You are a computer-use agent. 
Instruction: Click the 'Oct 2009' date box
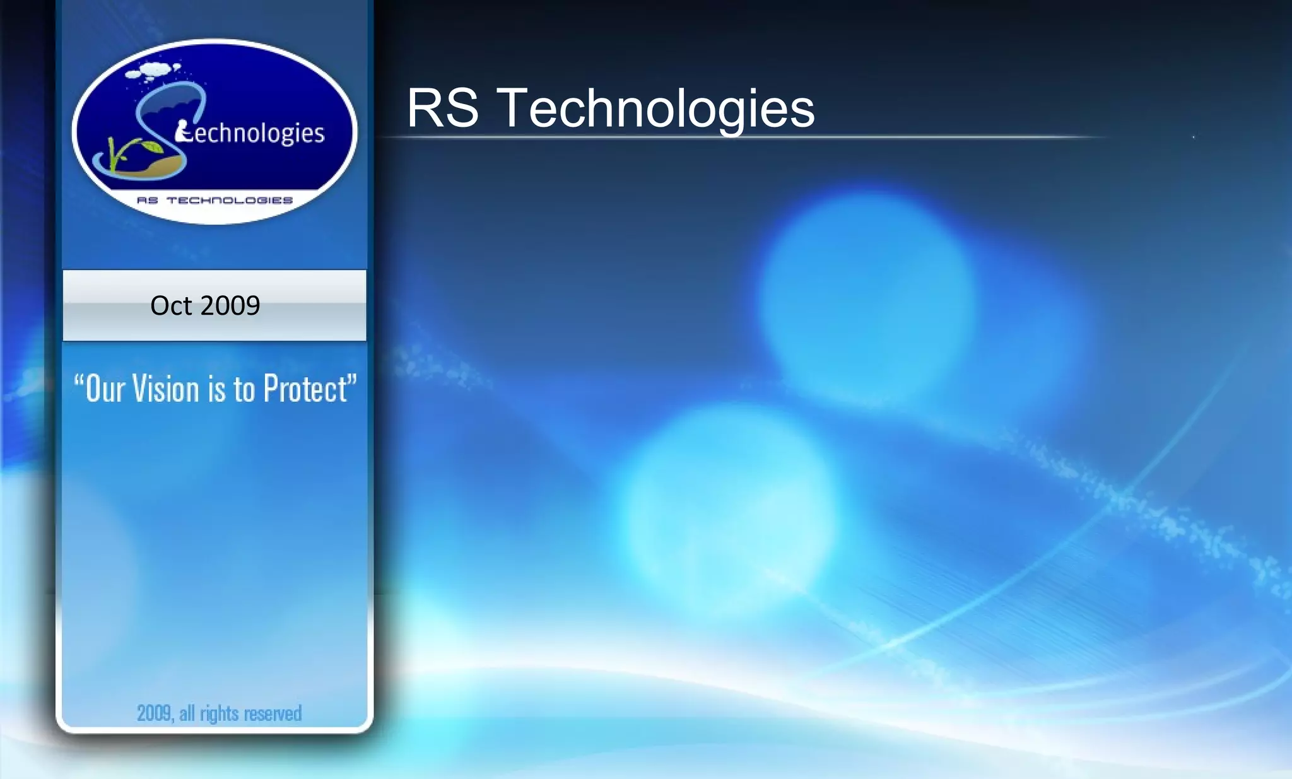coord(214,306)
